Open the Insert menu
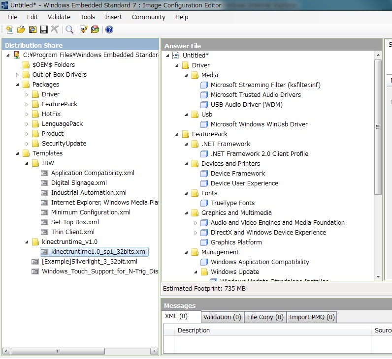392x359 pixels. point(113,17)
